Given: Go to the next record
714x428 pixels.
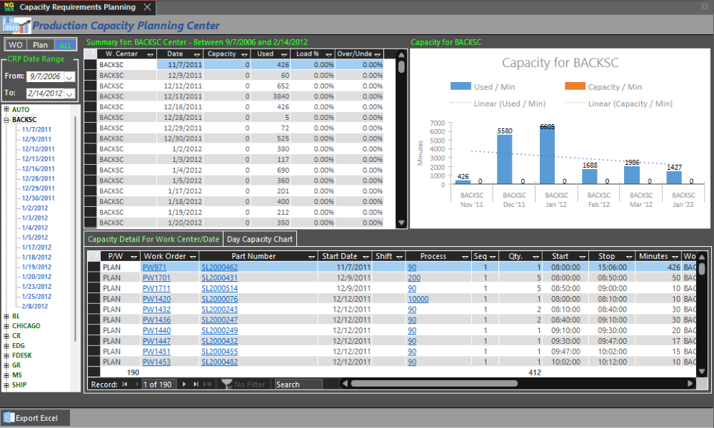Looking at the screenshot, I should 184,384.
